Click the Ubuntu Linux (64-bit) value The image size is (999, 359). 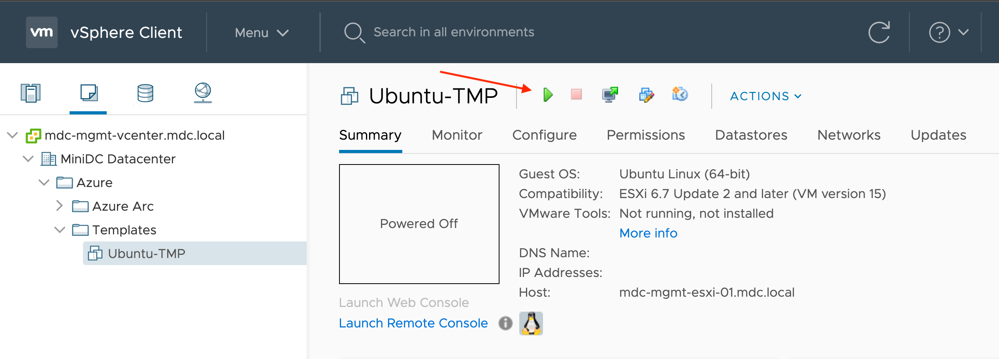point(684,174)
